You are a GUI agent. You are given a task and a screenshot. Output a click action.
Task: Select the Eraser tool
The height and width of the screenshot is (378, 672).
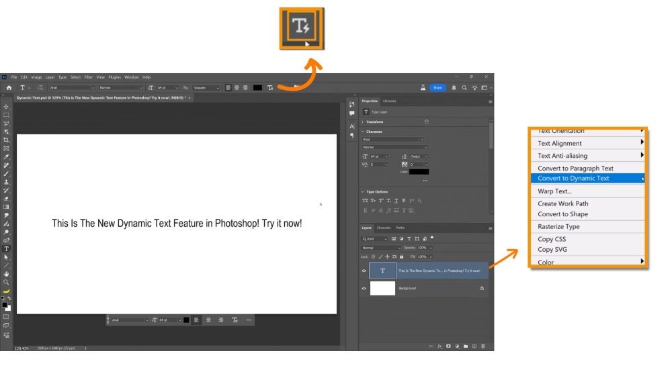[x=6, y=199]
